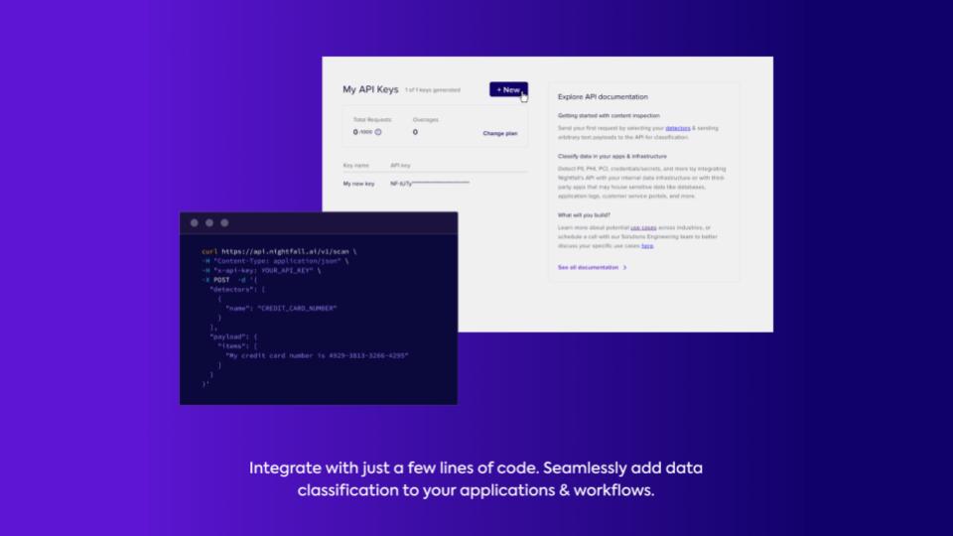
Task: Click the 'here' link in What will you build
Action: (x=647, y=245)
